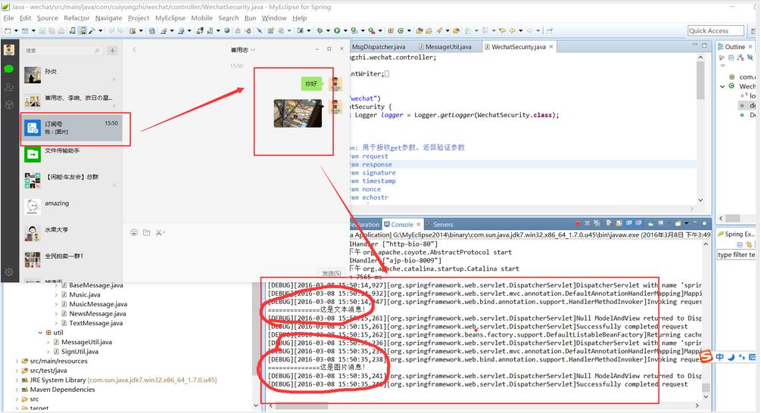Click the Spring Explorer view tab
Viewport: 761px width, 413px height.
tap(736, 234)
